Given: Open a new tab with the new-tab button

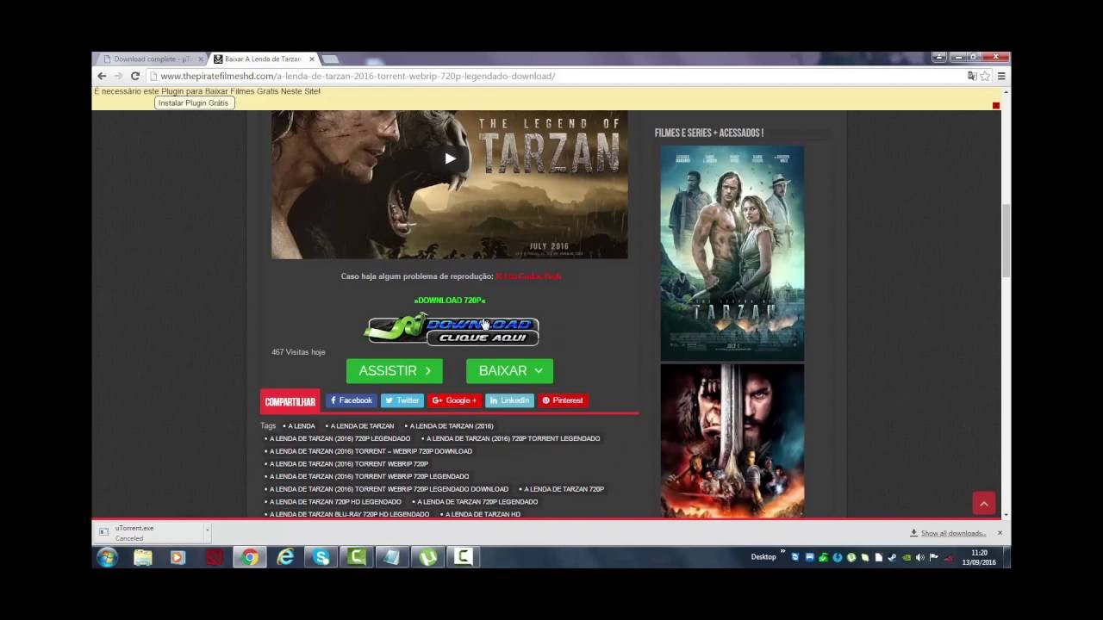Looking at the screenshot, I should pos(330,59).
